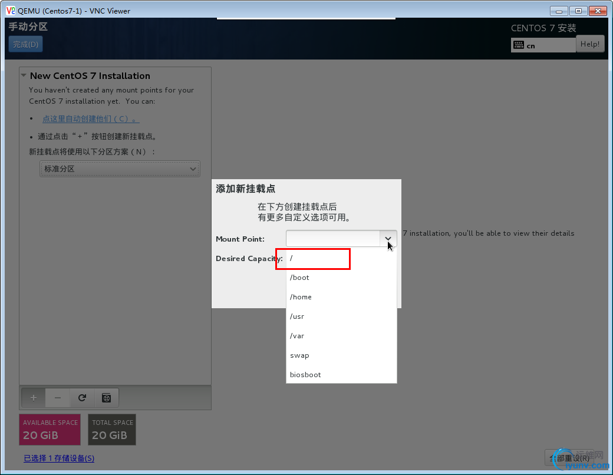Click the Mount Point text field

click(x=333, y=239)
